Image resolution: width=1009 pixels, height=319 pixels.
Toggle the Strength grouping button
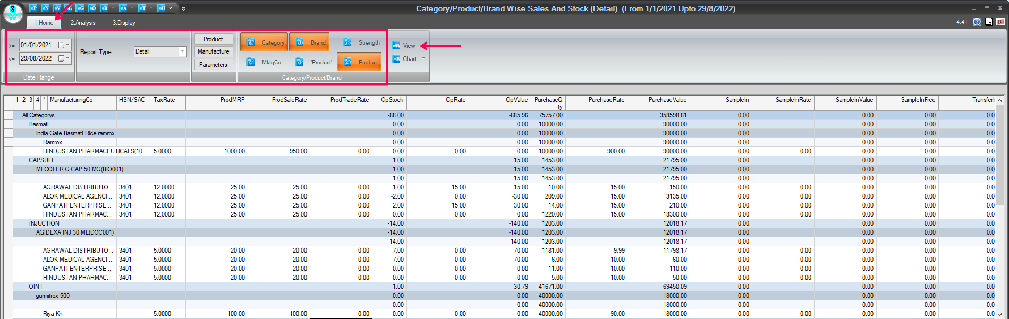tap(361, 42)
